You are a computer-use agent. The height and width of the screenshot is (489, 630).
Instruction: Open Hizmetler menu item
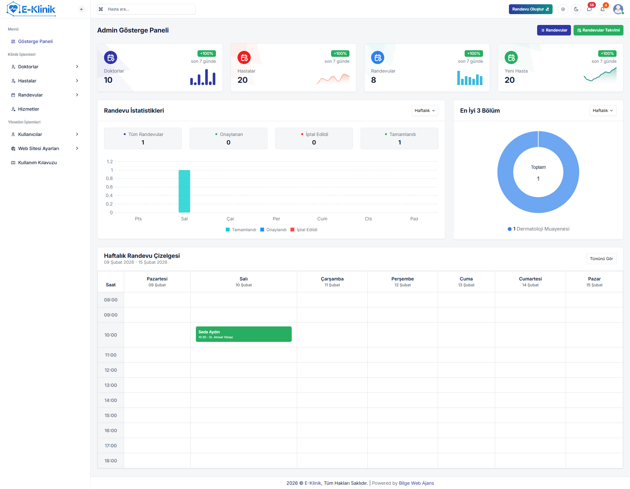click(29, 109)
